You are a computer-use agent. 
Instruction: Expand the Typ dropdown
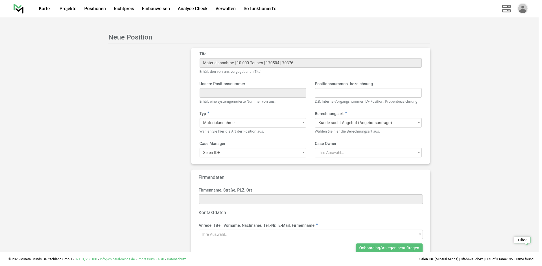[x=253, y=123]
